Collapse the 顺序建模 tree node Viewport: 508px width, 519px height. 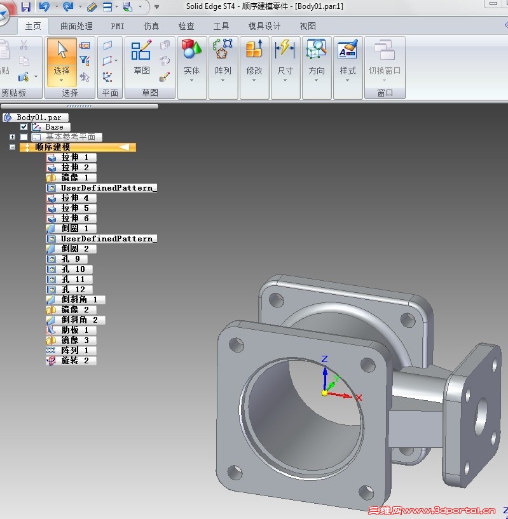coord(12,147)
